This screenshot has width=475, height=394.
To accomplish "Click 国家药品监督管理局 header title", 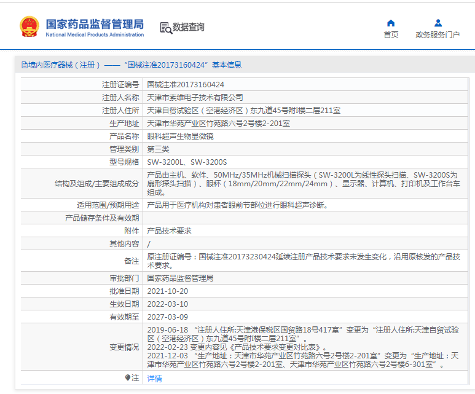I will pos(95,24).
